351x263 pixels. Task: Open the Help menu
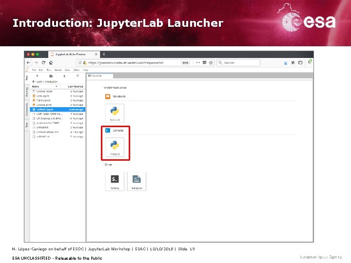pyautogui.click(x=85, y=70)
